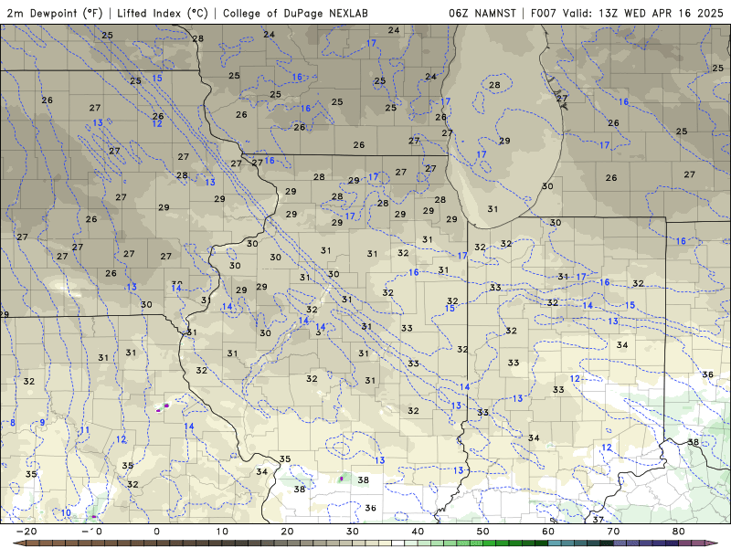Click the 50 label on the color scale

coord(483,532)
